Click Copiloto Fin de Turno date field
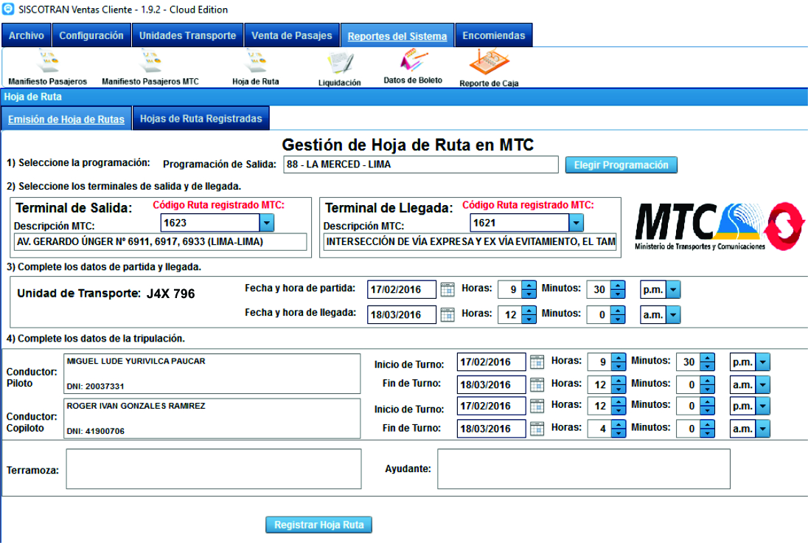 491,429
